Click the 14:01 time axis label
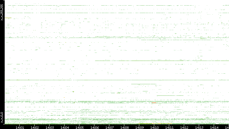Image resolution: width=229 pixels, height=129 pixels. point(20,127)
